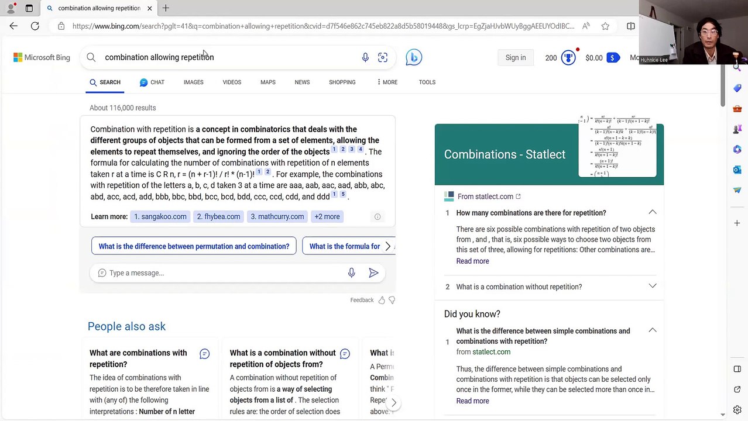Click the sidebar shopping tag icon
Viewport: 748px width, 421px height.
coord(737,88)
